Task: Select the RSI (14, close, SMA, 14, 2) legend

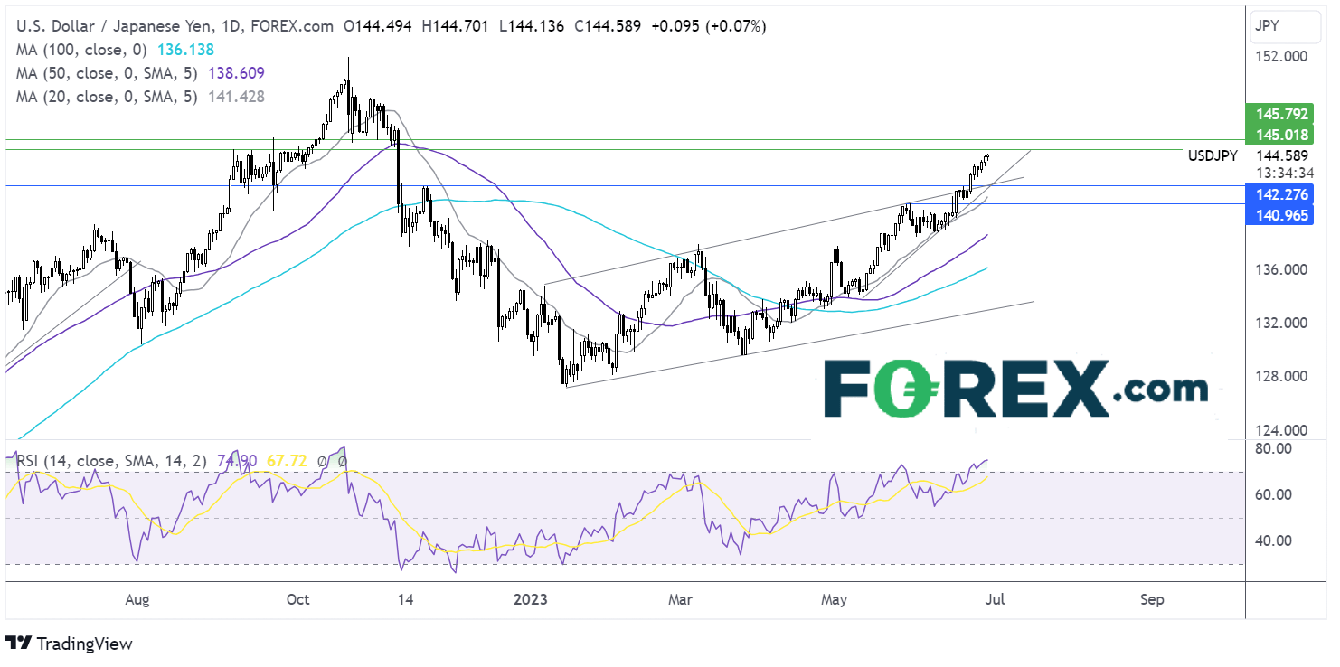Action: (x=110, y=461)
